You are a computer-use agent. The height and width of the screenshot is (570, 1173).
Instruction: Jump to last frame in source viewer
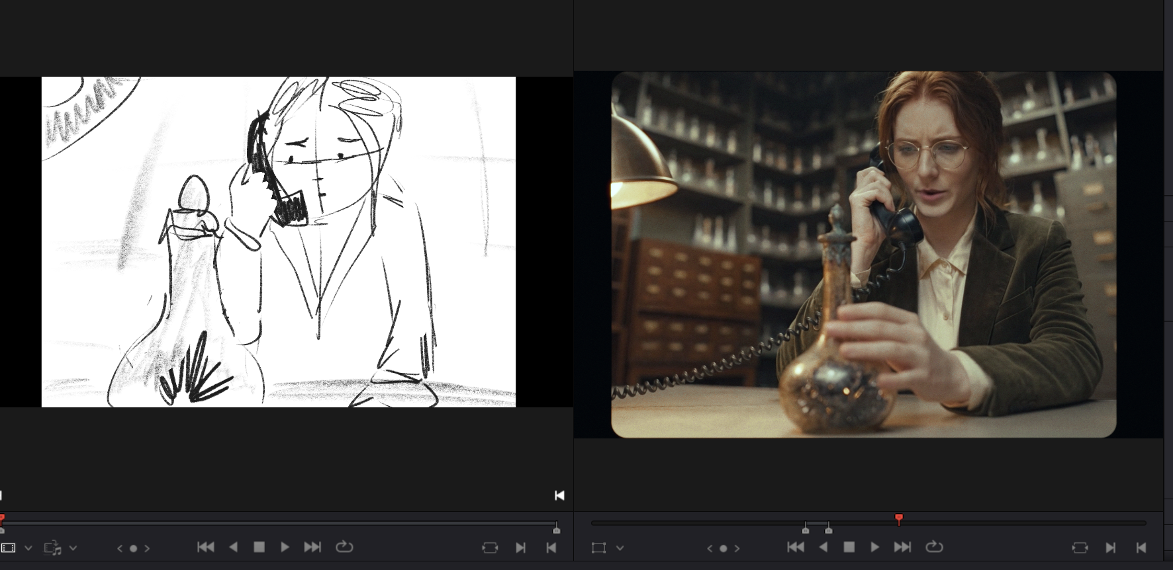(x=312, y=547)
